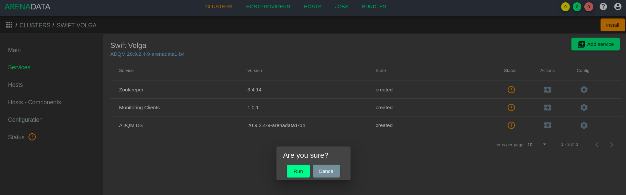This screenshot has width=626, height=195.
Task: Click the yellow running jobs counter
Action: (565, 7)
